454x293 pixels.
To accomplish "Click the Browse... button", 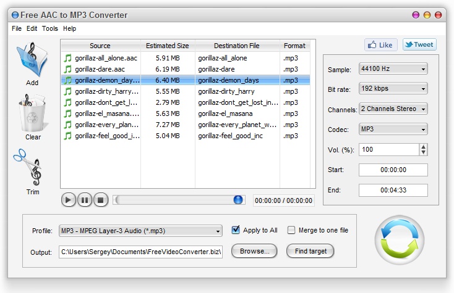I will 254,251.
